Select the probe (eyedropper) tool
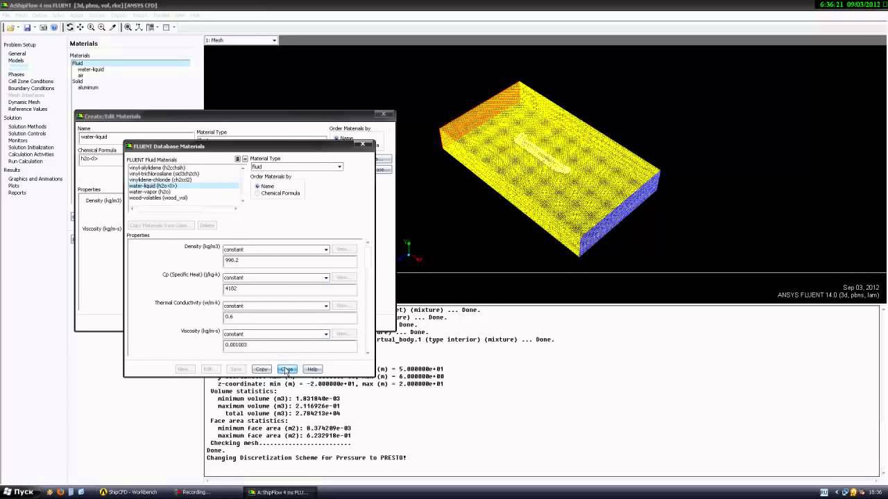Viewport: 888px width, 499px height. (112, 28)
